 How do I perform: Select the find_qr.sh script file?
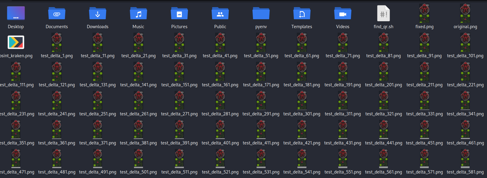[x=384, y=14]
